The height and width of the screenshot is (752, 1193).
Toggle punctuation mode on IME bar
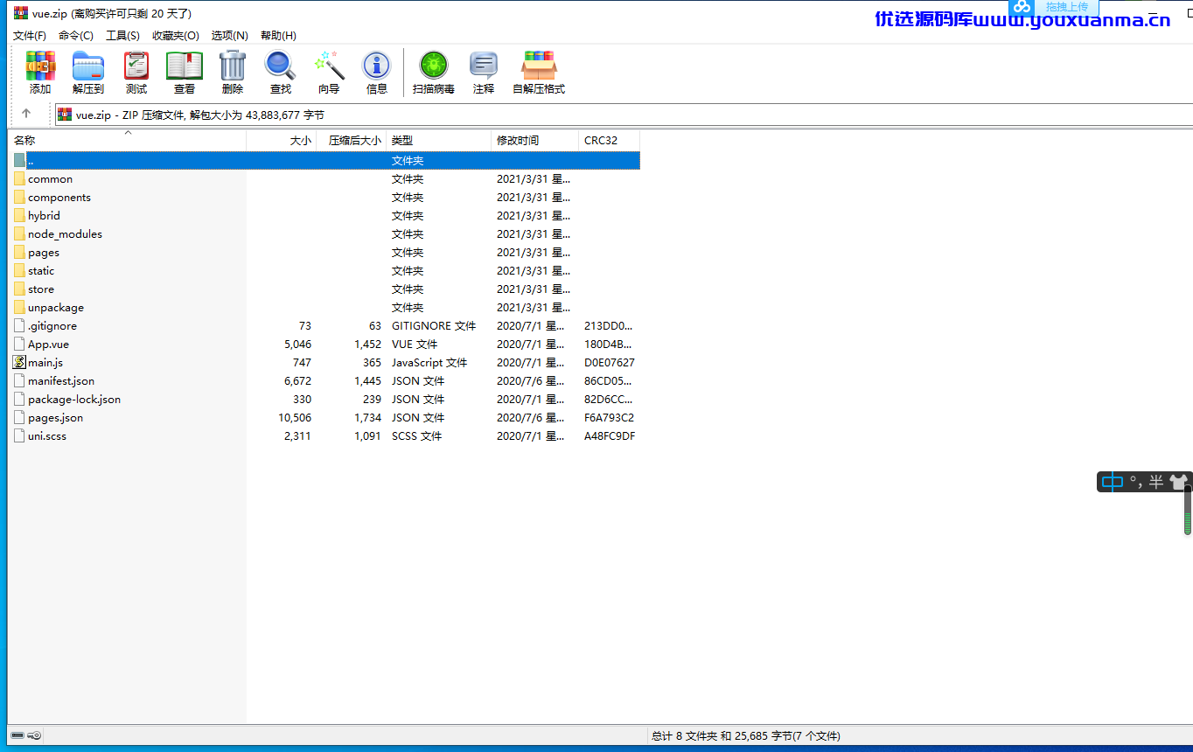pos(1136,482)
